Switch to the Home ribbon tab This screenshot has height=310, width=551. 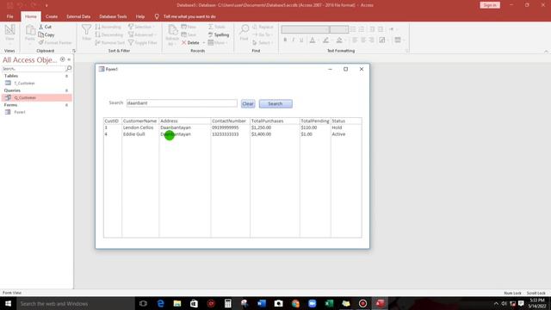[31, 16]
